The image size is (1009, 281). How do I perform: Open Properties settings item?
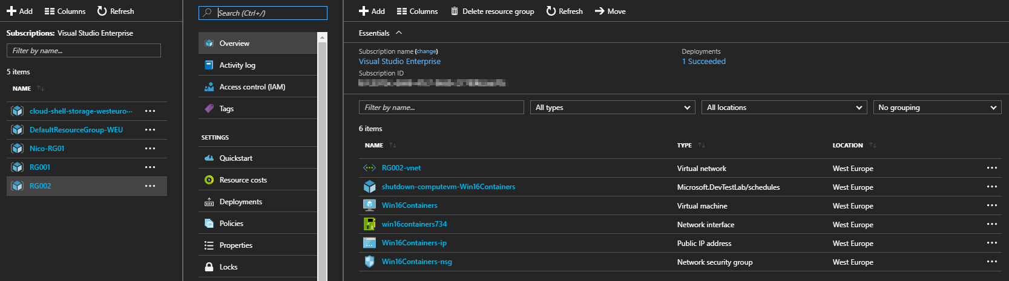(258, 245)
